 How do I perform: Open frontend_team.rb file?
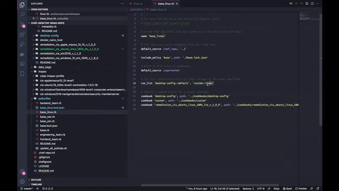[x=51, y=139]
